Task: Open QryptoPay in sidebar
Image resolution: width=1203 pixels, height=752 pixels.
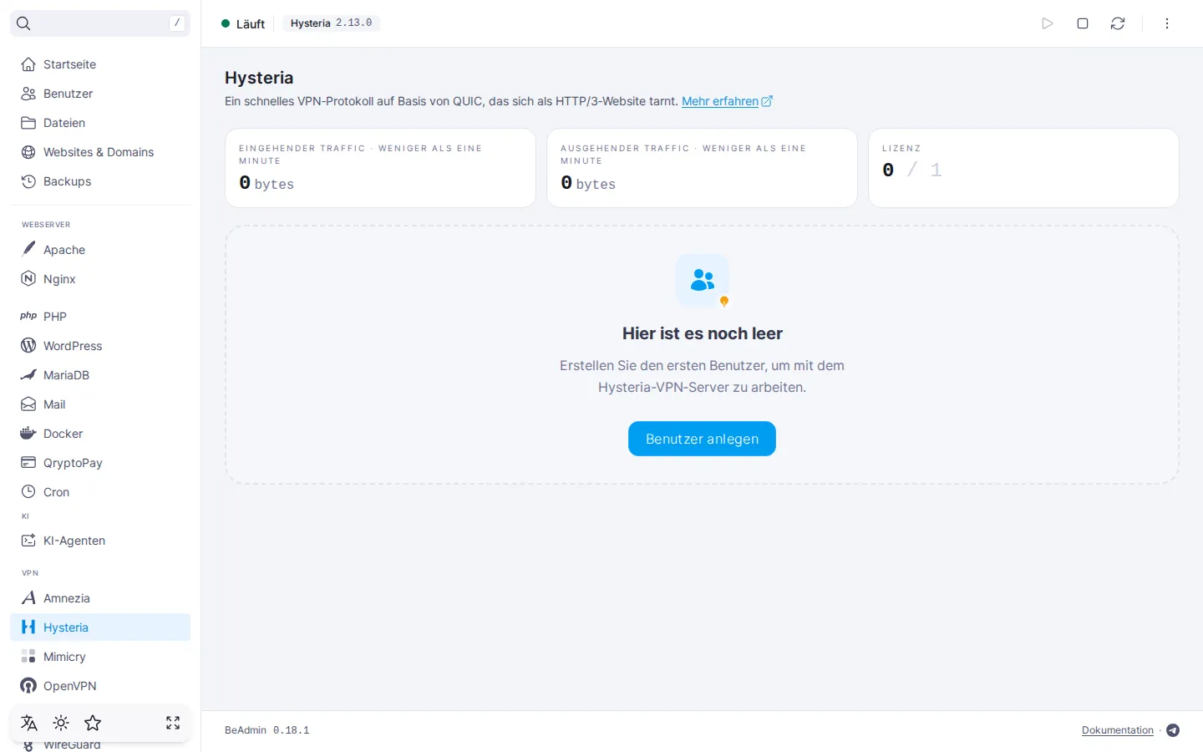Action: pos(100,463)
